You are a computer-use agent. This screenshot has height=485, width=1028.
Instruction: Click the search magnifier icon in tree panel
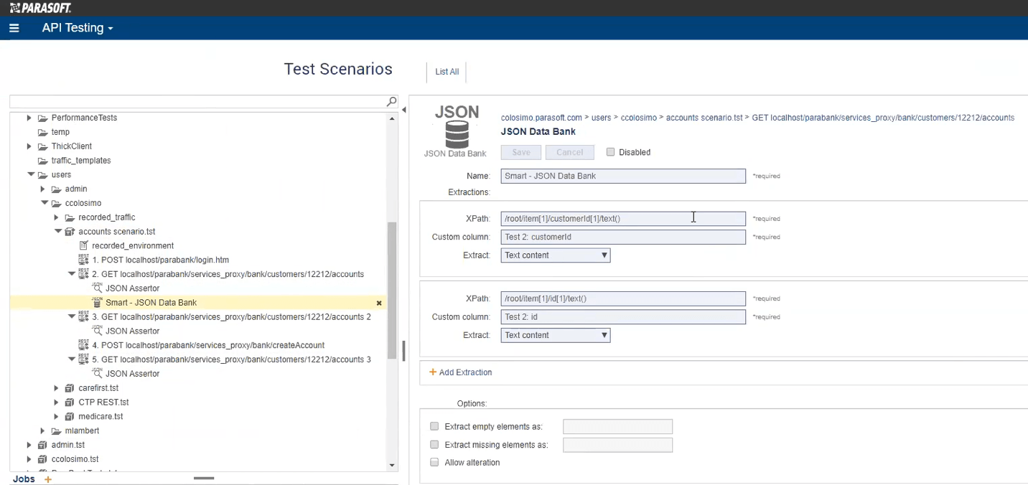391,102
